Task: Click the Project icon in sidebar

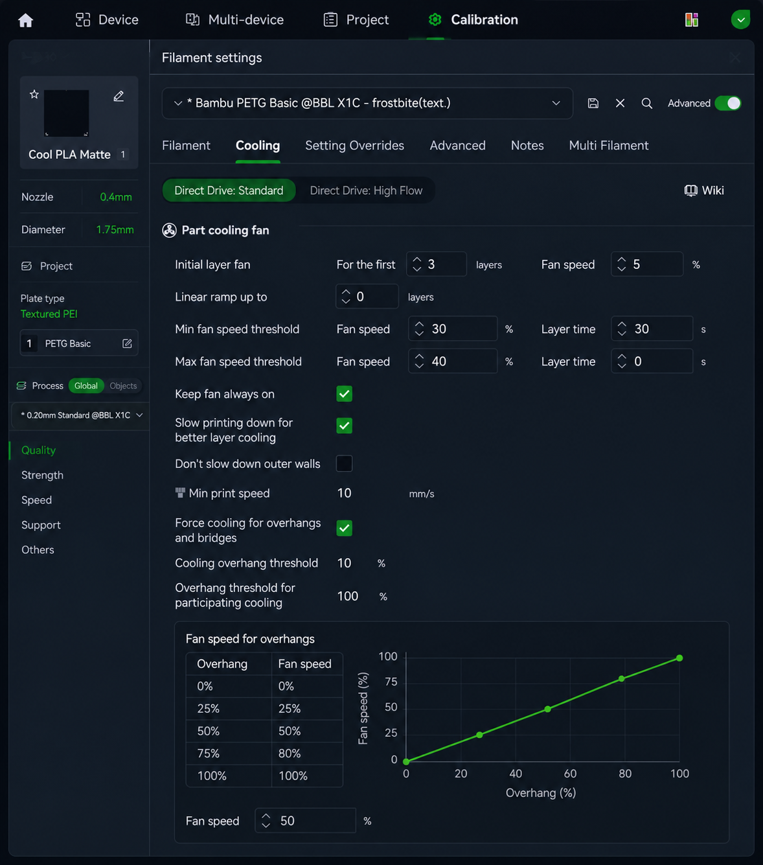Action: 27,266
